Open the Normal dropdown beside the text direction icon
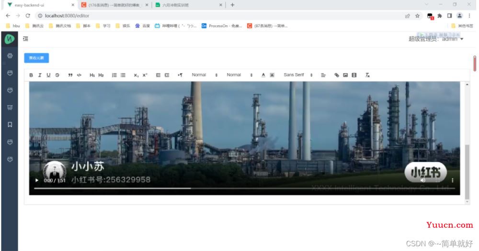The height and width of the screenshot is (251, 479). pyautogui.click(x=205, y=75)
